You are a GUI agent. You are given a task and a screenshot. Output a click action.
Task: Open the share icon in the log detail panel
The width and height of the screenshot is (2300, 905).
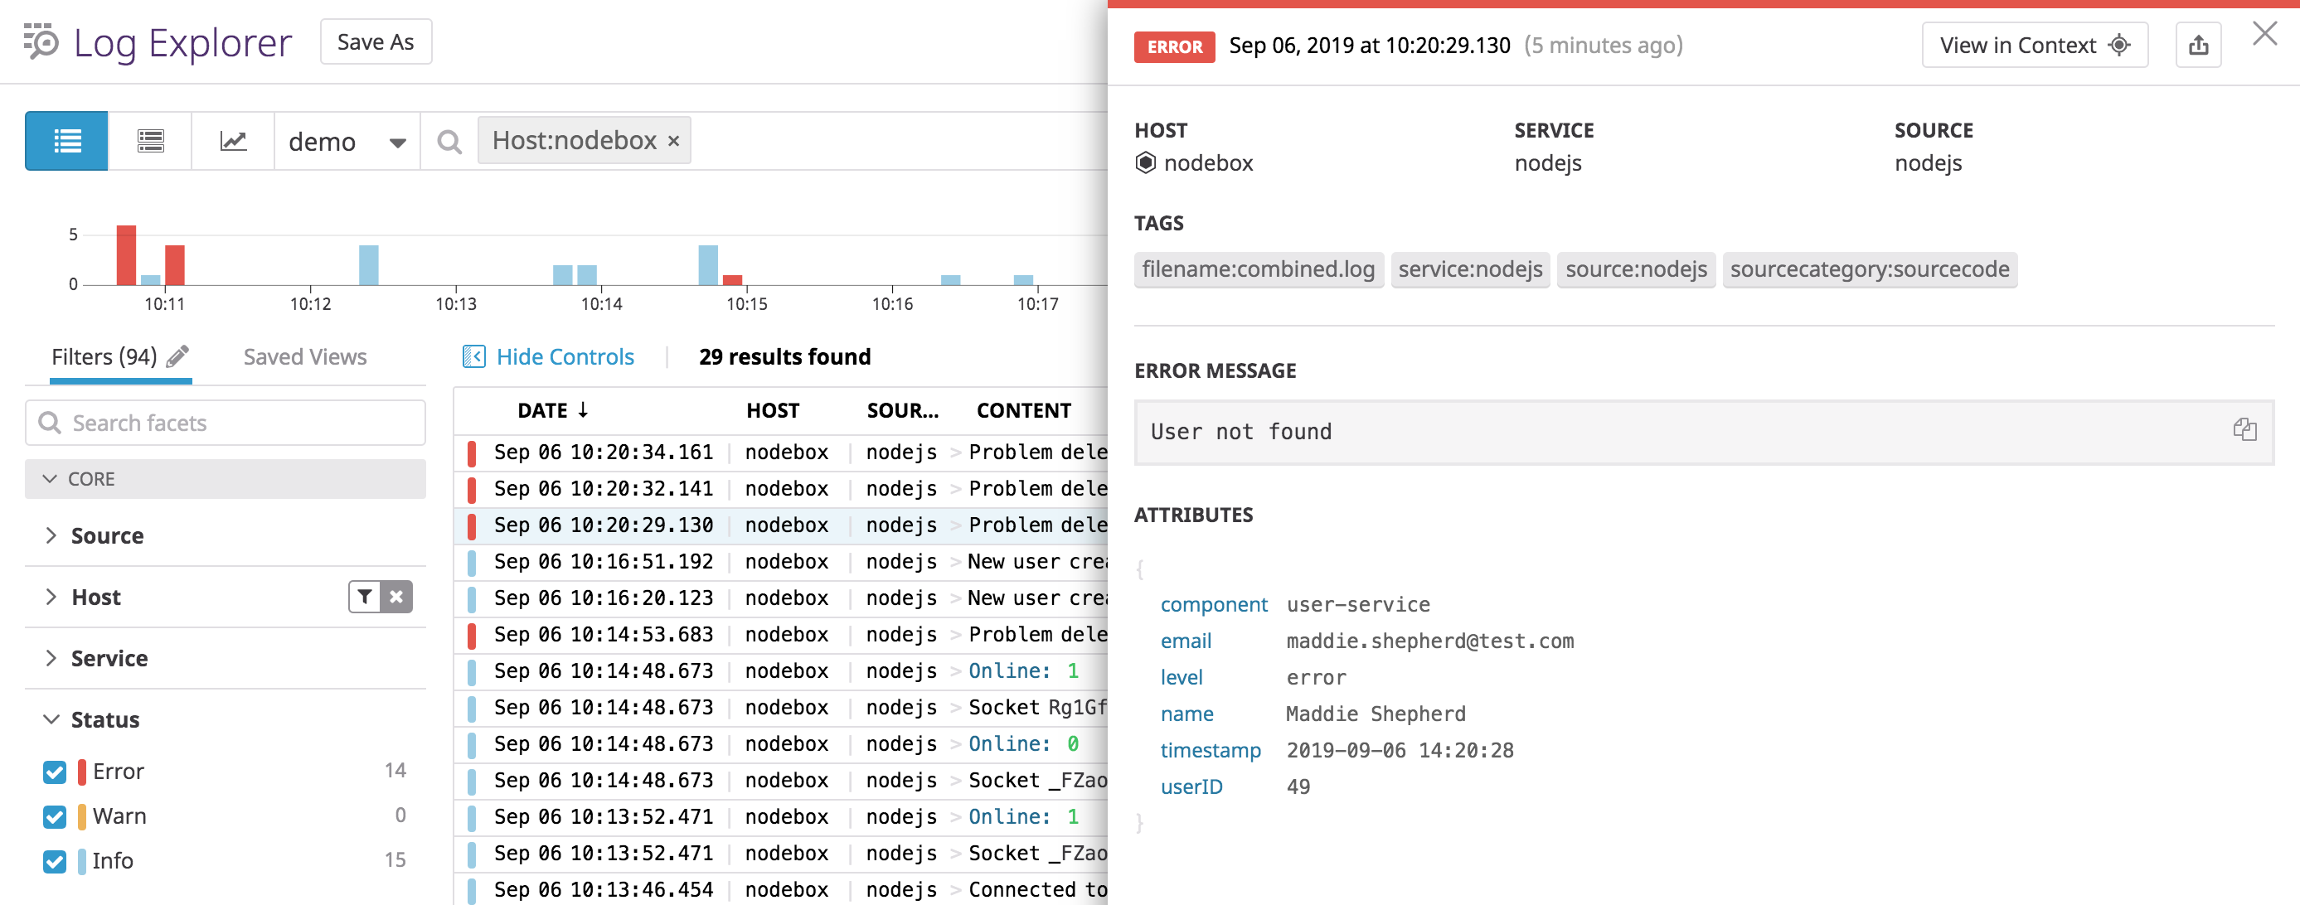2198,45
